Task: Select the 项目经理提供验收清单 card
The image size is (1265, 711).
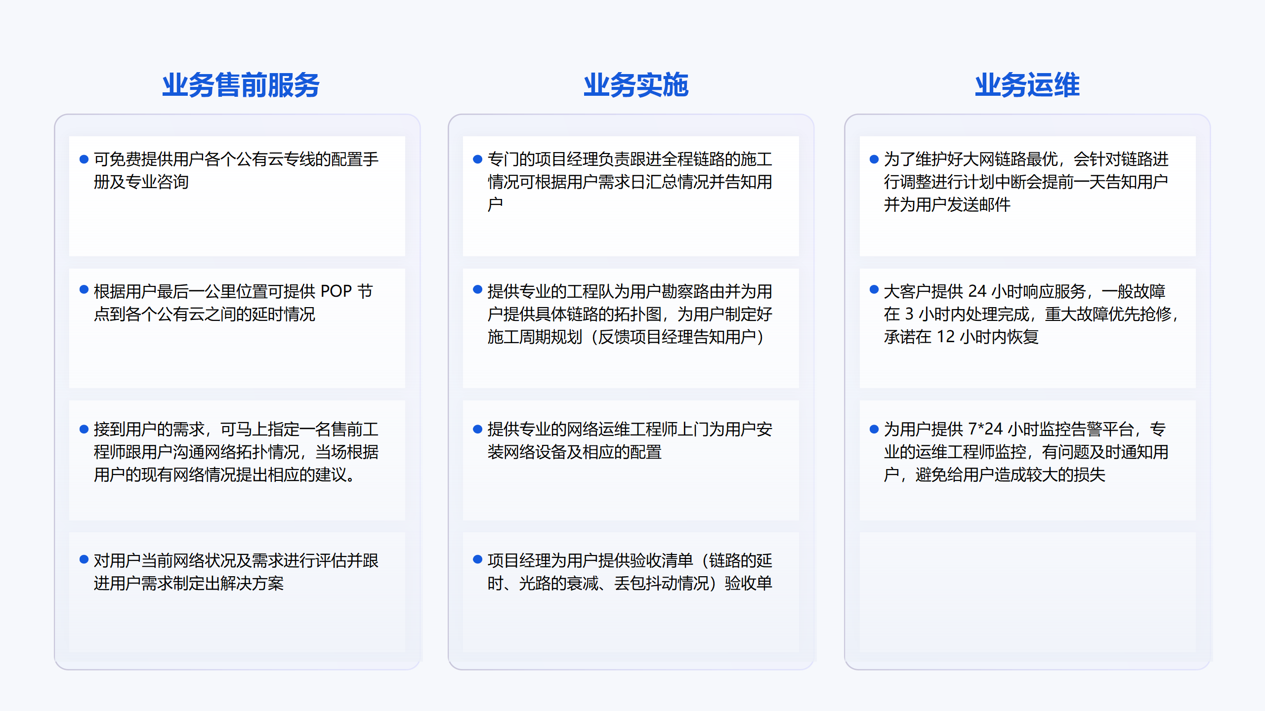Action: [631, 592]
